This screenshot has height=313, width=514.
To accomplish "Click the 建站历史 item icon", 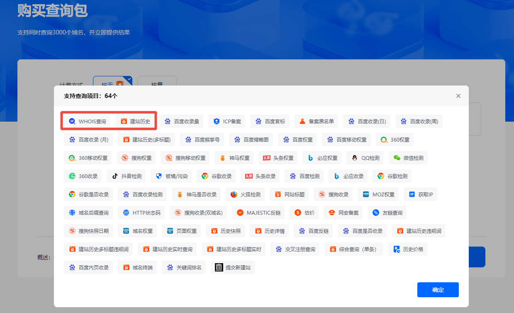I will coord(123,121).
